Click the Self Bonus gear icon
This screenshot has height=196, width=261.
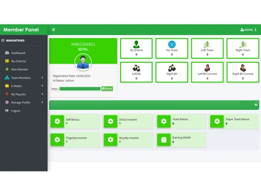click(57, 121)
